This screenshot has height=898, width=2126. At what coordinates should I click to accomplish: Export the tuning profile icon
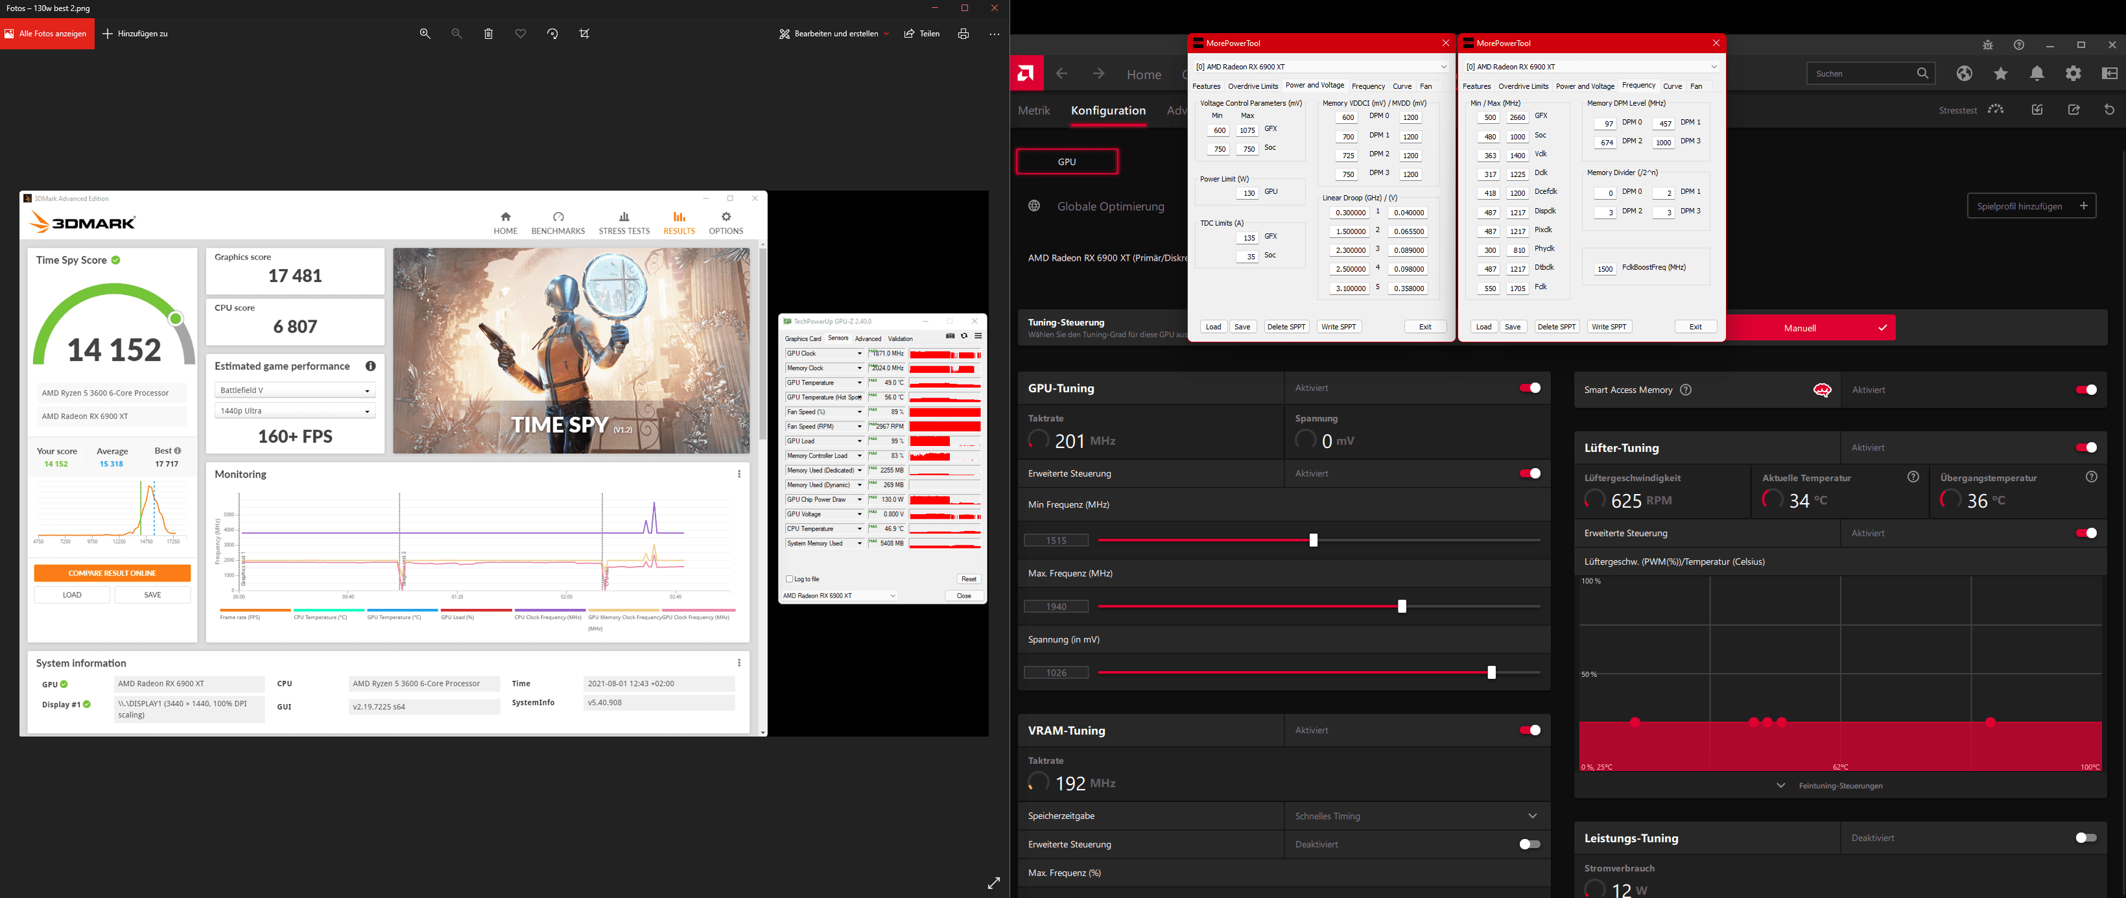point(2073,110)
